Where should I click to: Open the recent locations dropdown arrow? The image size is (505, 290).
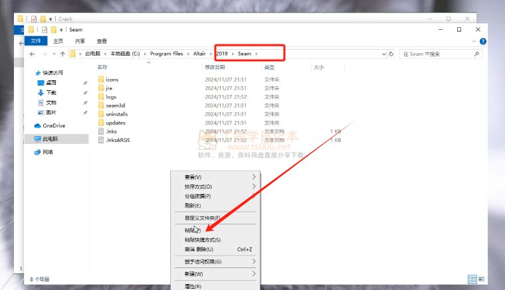click(x=54, y=54)
